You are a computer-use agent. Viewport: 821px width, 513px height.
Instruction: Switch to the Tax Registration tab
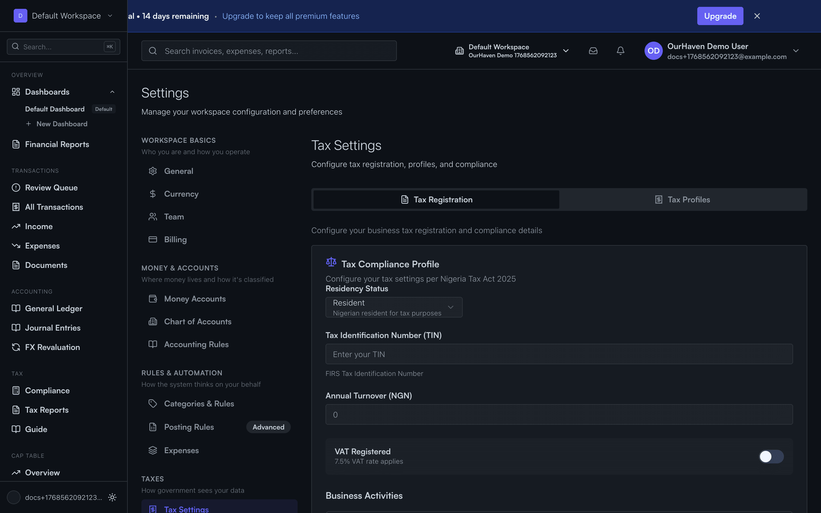point(436,199)
